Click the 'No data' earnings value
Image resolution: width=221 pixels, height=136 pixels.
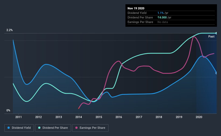click(163, 22)
